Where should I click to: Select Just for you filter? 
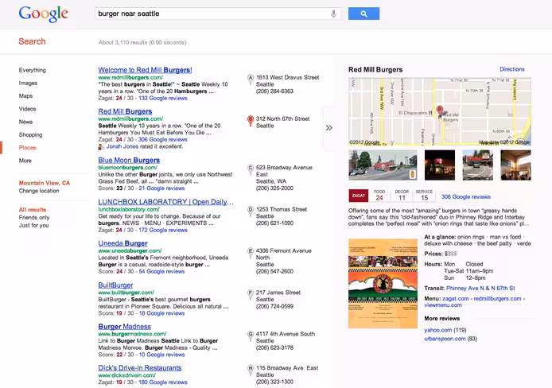[x=33, y=225]
